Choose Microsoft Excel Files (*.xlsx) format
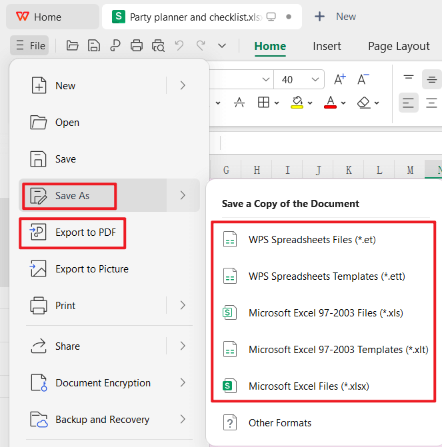Image resolution: width=442 pixels, height=447 pixels. pos(309,386)
